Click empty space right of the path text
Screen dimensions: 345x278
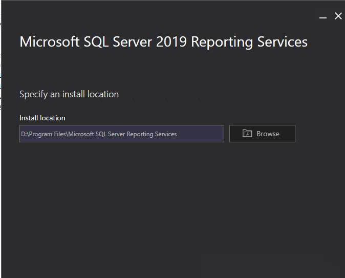(x=200, y=134)
